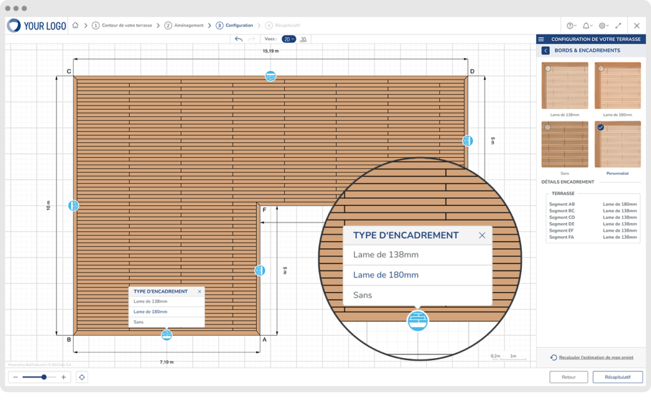This screenshot has width=651, height=414.
Task: Select step 3 Configuration
Action: point(235,26)
